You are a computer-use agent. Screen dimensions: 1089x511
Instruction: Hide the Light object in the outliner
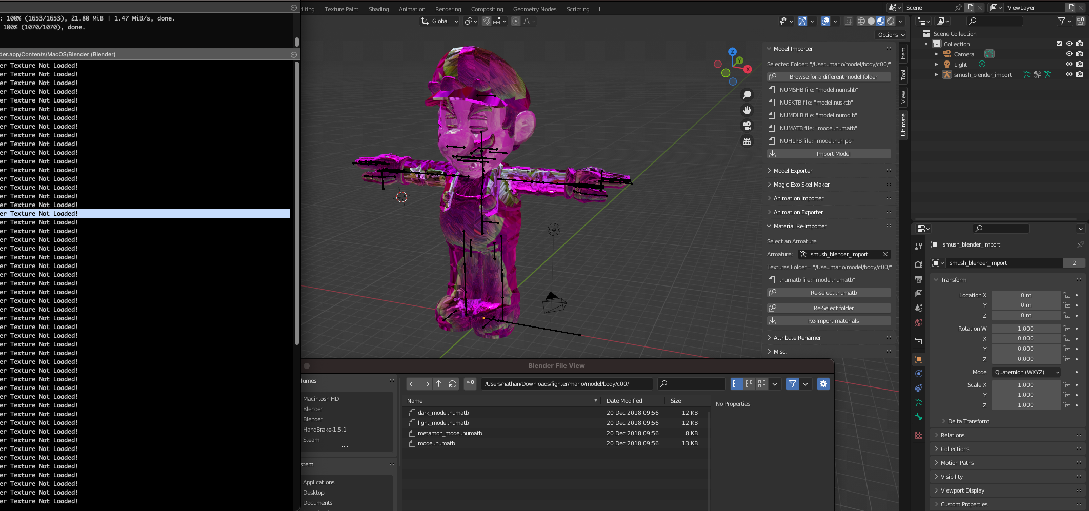(1069, 64)
